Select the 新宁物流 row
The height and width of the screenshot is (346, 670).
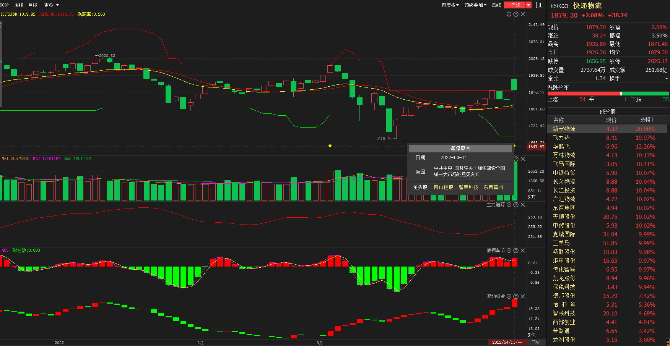point(607,129)
